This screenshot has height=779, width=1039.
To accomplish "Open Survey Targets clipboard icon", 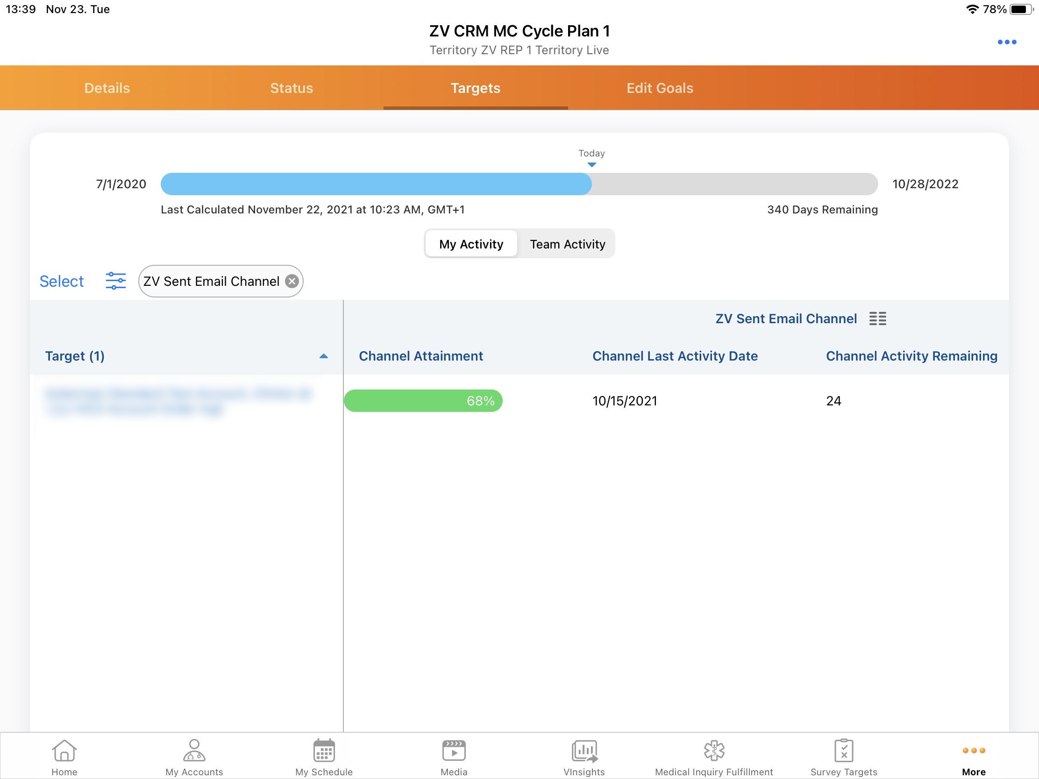I will (844, 751).
